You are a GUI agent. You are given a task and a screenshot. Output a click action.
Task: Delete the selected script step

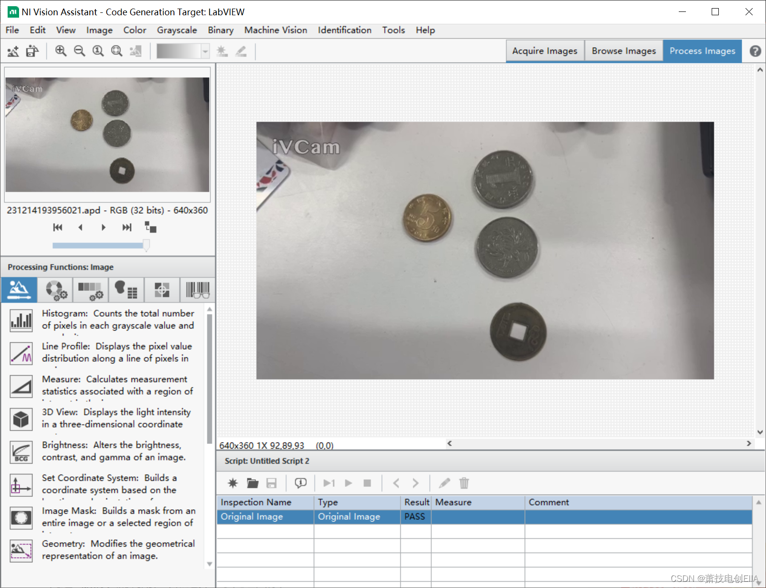[464, 483]
